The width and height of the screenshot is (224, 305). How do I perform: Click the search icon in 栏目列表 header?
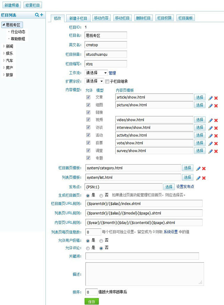pyautogui.click(x=37, y=15)
